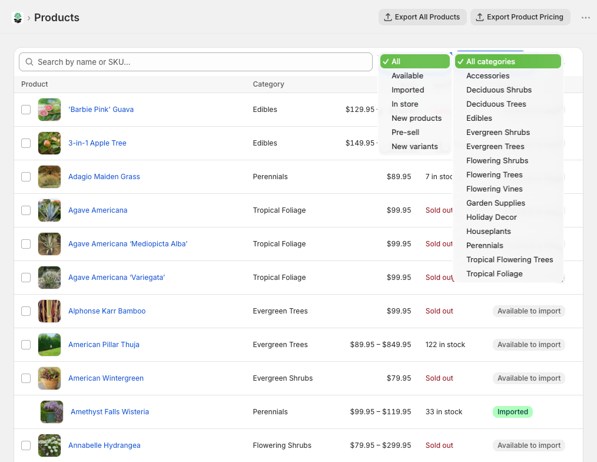Pick Deciduous Shrubs category

click(x=508, y=90)
